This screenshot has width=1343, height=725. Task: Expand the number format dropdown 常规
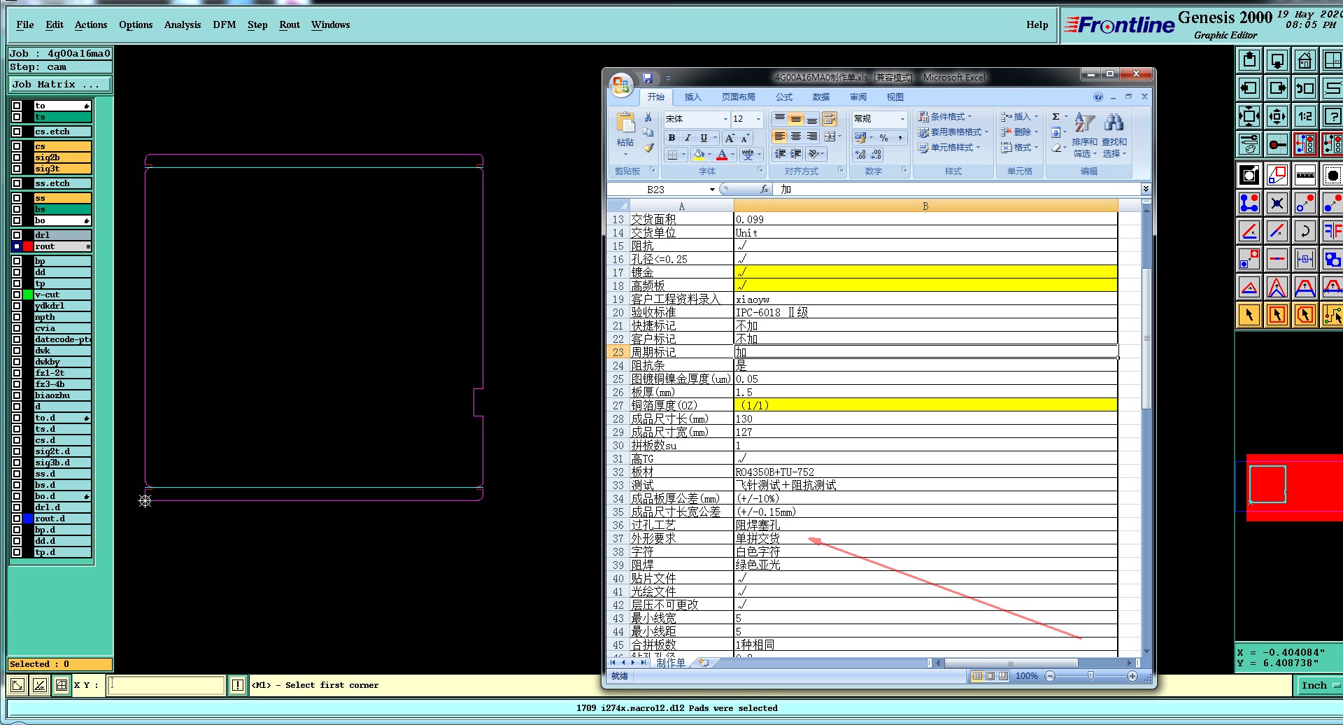tap(902, 119)
